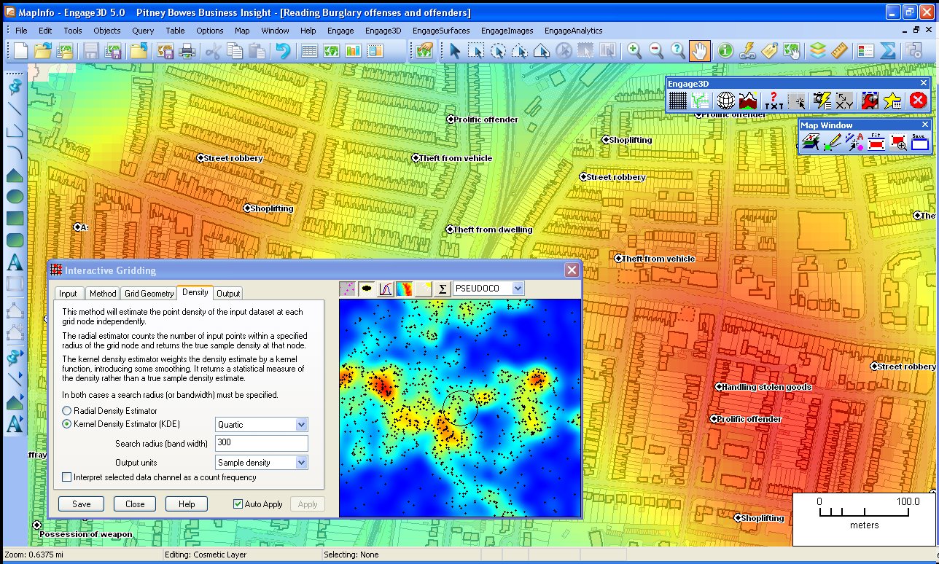Viewport: 939px width, 564px height.
Task: Select the interactive gridding grid icon in Engage3D toolbar
Action: (677, 101)
